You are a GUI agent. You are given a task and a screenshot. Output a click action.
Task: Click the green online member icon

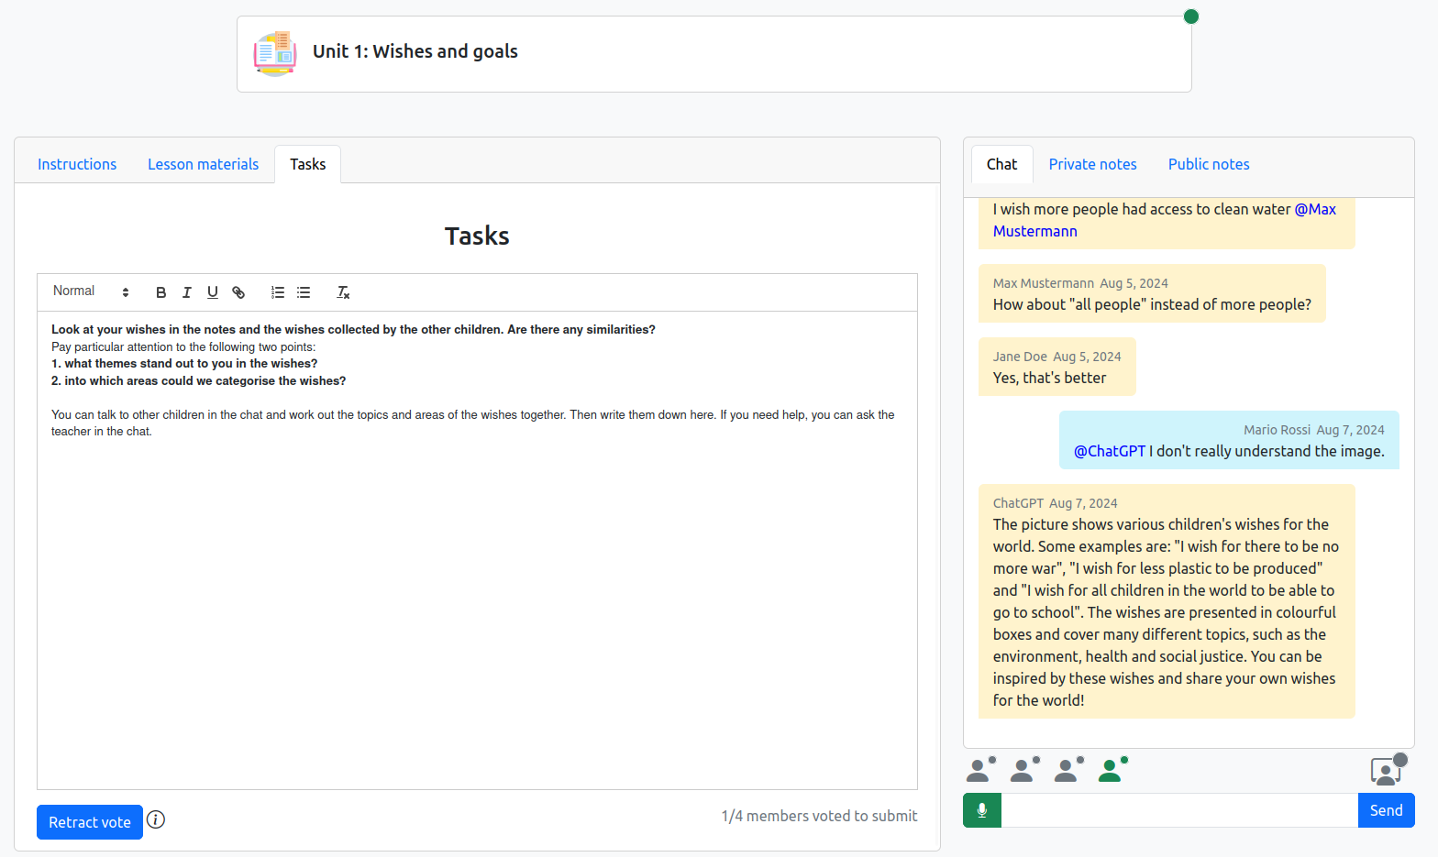(1111, 771)
